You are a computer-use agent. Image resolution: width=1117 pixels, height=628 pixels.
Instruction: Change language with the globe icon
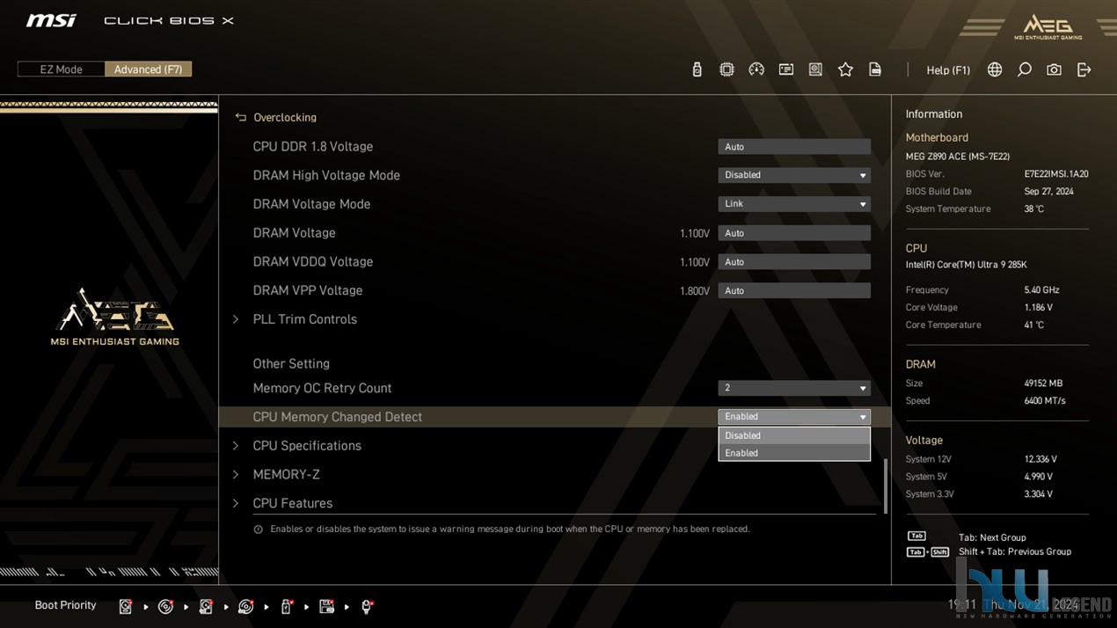(995, 69)
